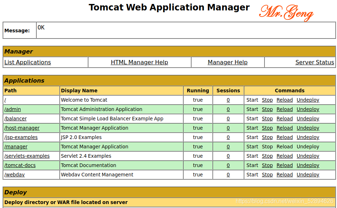The image size is (337, 208).
Task: Stop the /jsp-examples application
Action: [x=267, y=137]
